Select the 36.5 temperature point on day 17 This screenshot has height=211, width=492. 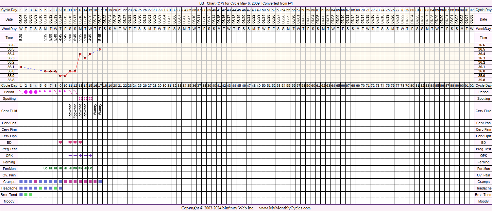[x=100, y=49]
